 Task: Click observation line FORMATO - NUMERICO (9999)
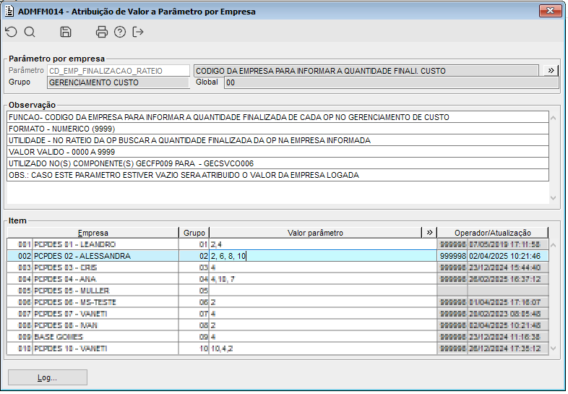tap(277, 129)
